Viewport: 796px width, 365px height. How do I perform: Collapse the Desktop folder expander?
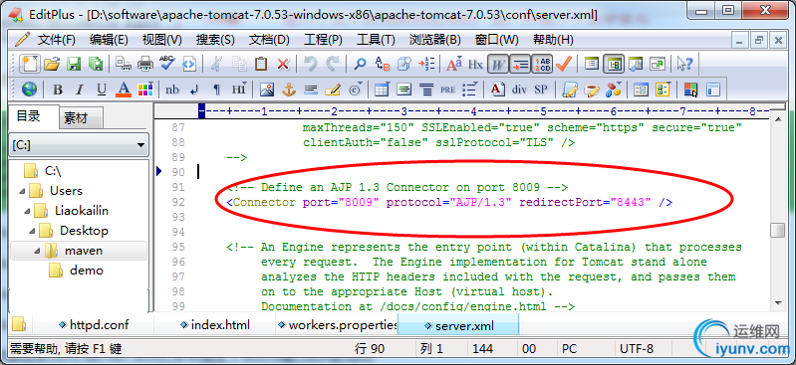[32, 231]
